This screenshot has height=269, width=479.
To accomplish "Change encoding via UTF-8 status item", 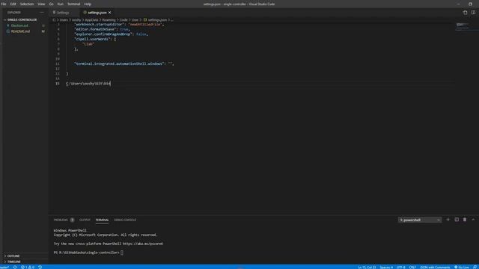I will tap(401, 267).
